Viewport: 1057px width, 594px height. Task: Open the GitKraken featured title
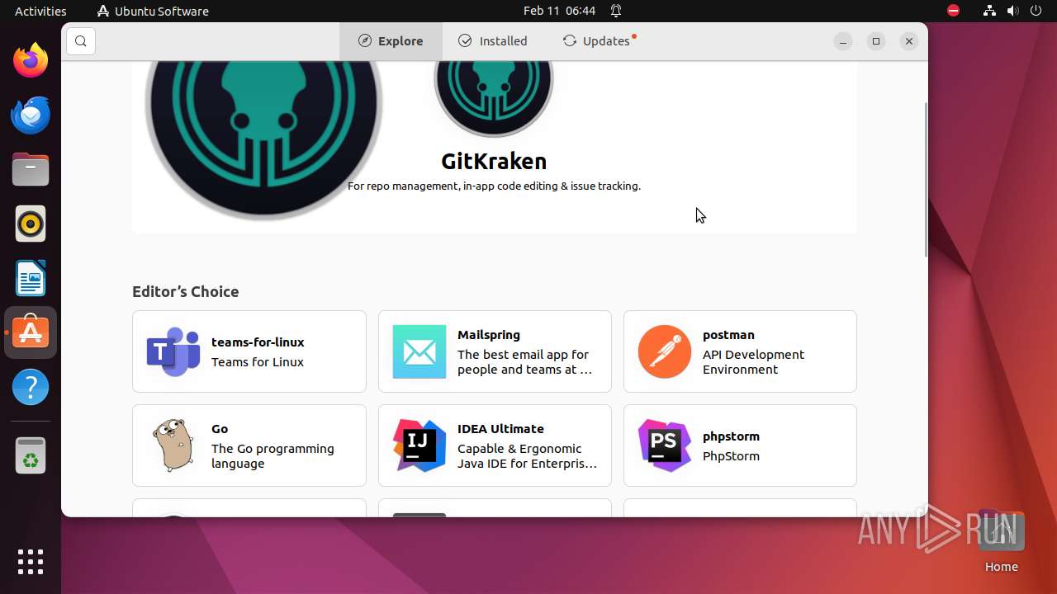[x=494, y=161]
